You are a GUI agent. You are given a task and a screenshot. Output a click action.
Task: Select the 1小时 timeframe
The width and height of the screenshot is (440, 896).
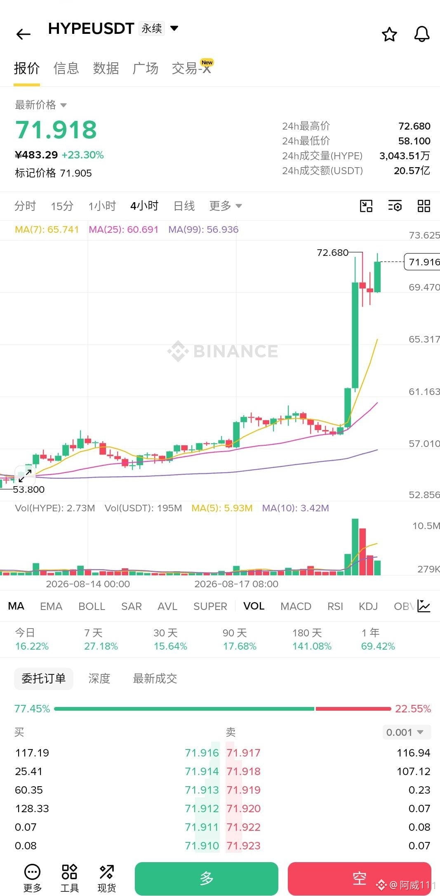click(102, 206)
